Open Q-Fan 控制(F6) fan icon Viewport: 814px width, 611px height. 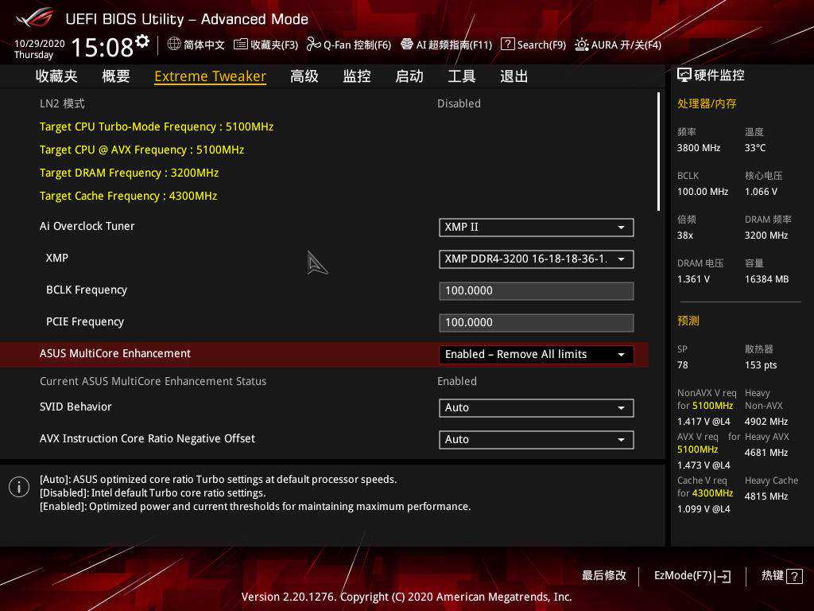pyautogui.click(x=313, y=45)
